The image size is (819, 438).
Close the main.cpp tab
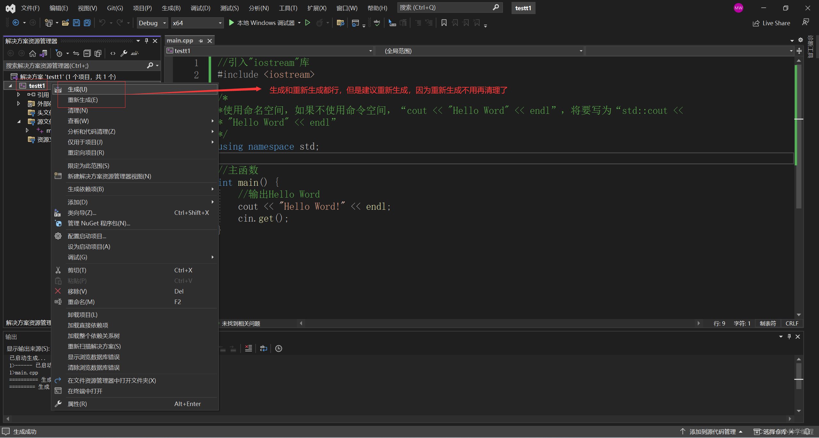tap(210, 41)
